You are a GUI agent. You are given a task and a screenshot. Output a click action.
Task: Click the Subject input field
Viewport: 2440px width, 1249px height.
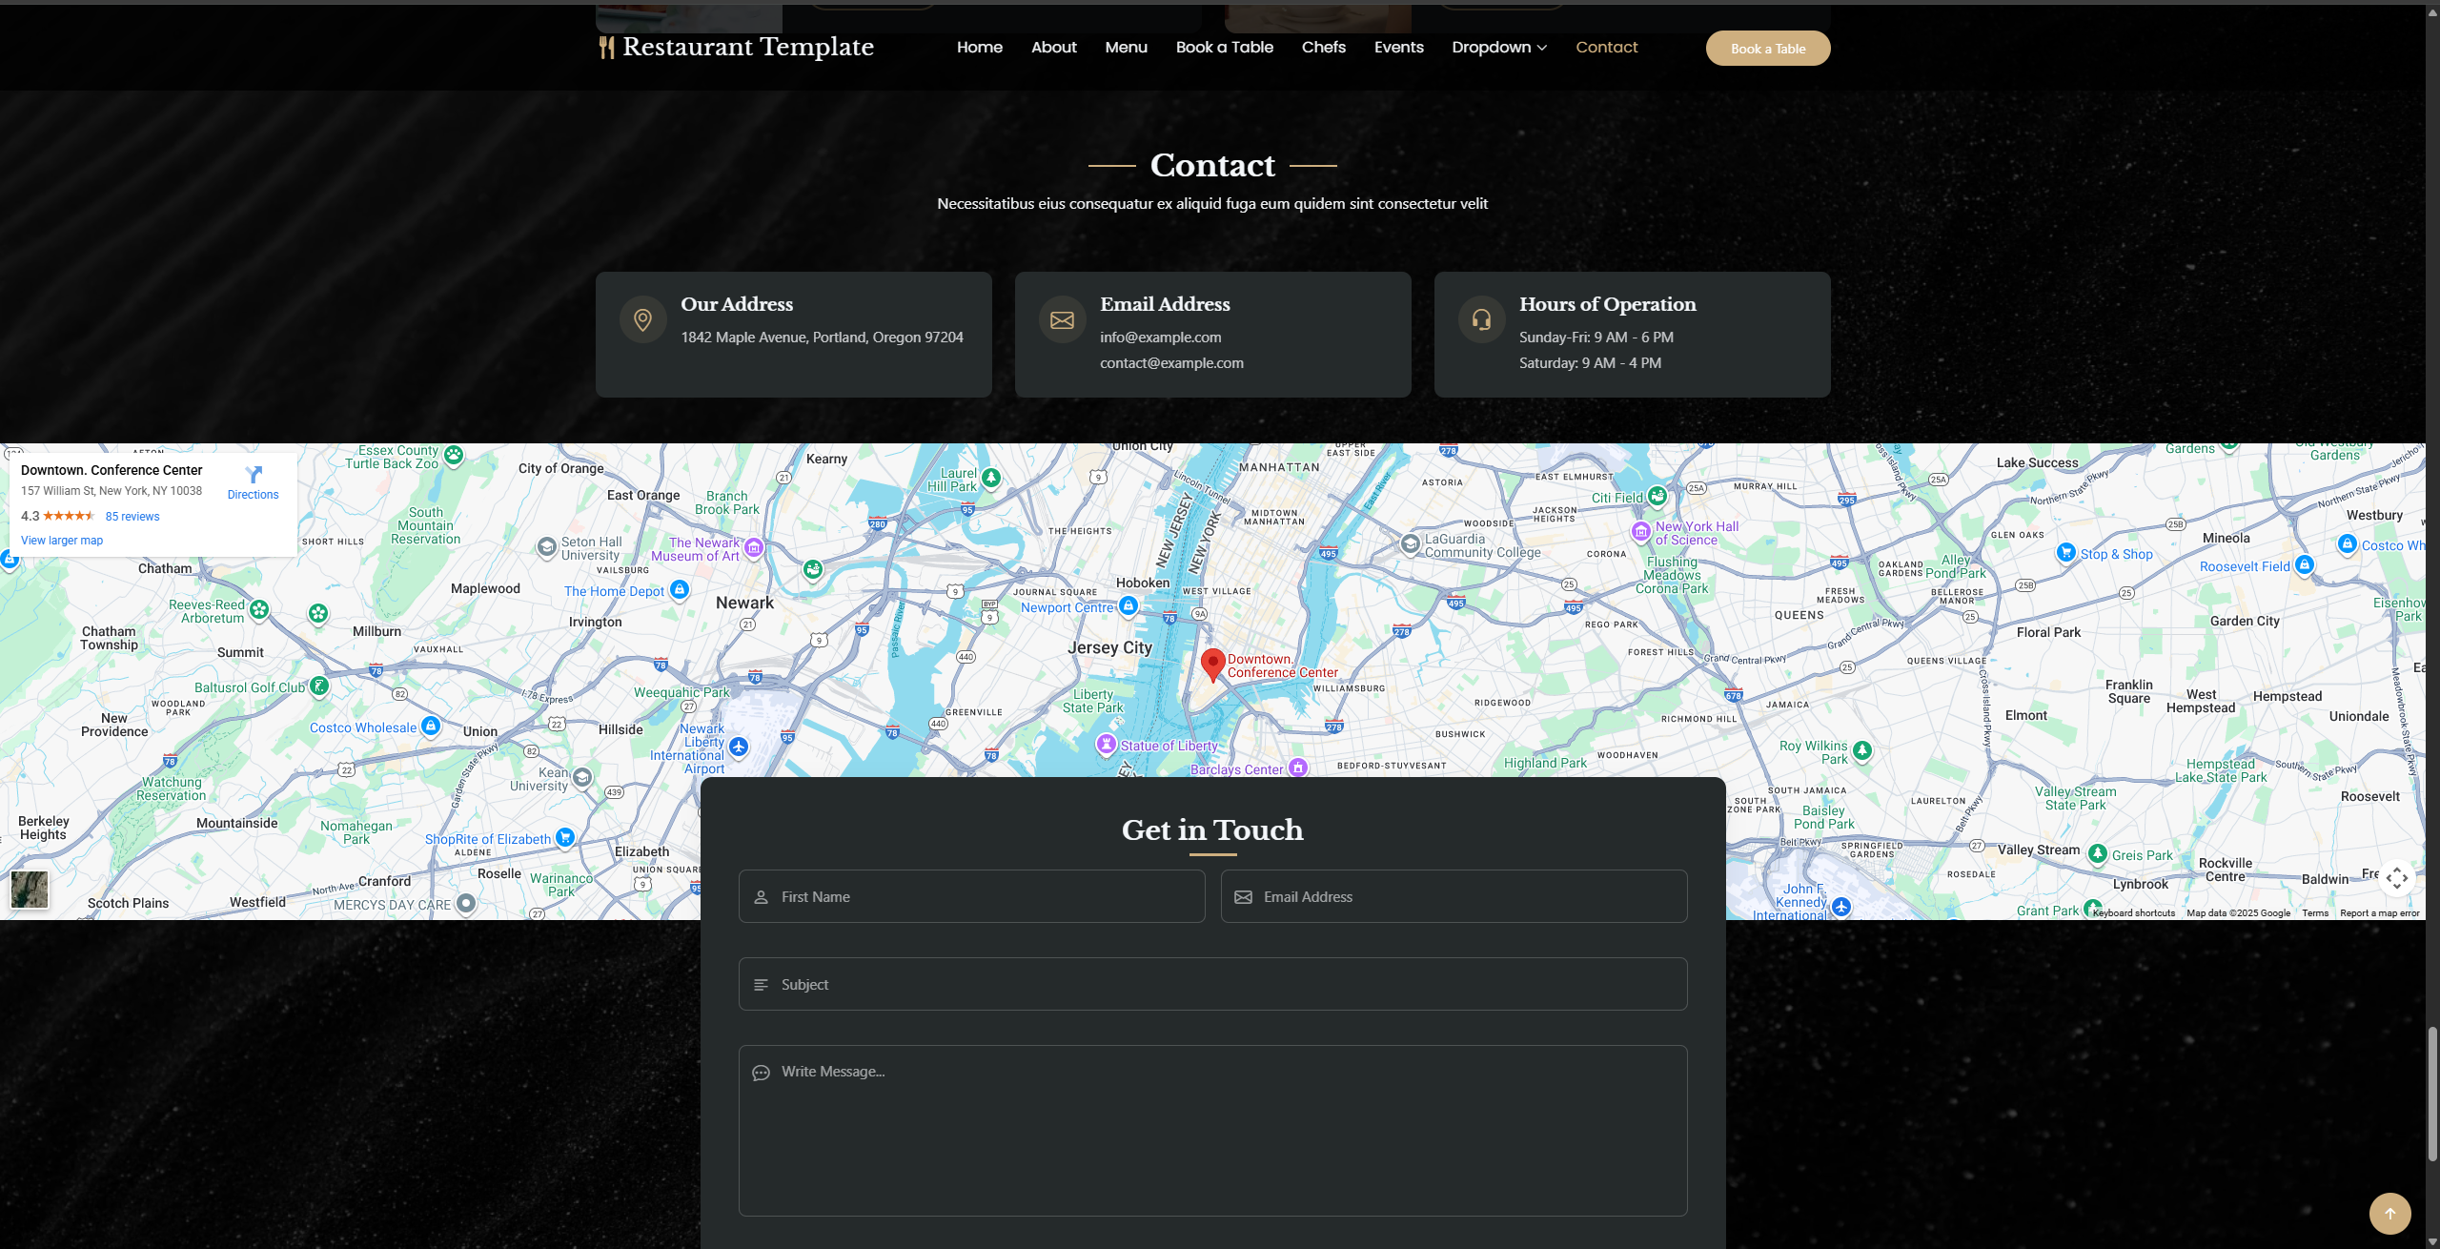(1212, 984)
